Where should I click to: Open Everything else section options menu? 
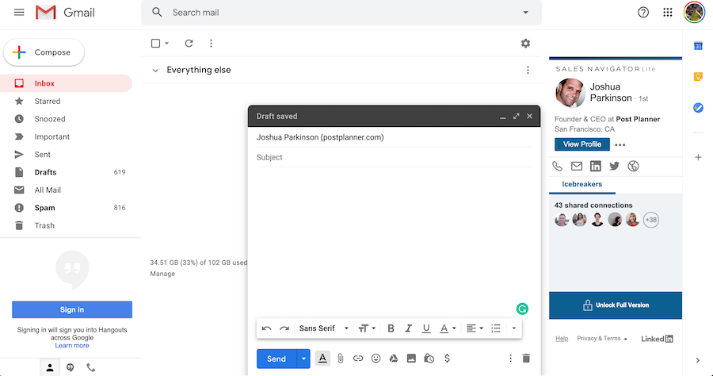(x=528, y=70)
